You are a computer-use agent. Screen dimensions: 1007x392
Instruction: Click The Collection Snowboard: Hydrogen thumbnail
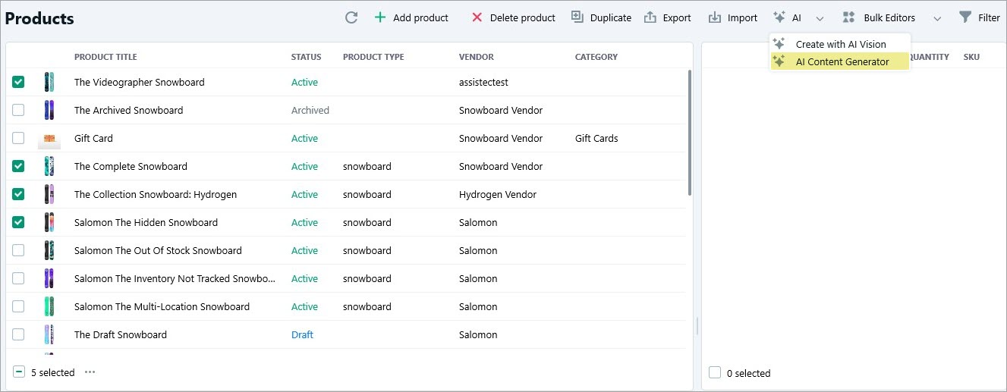point(49,194)
